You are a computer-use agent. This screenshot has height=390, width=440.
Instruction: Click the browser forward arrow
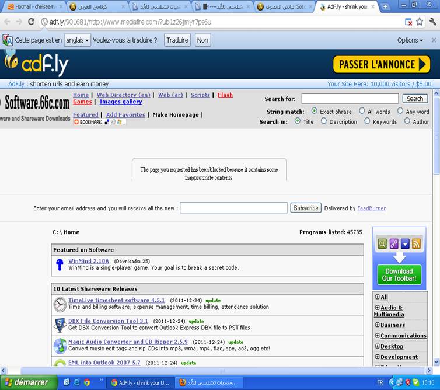[19, 22]
